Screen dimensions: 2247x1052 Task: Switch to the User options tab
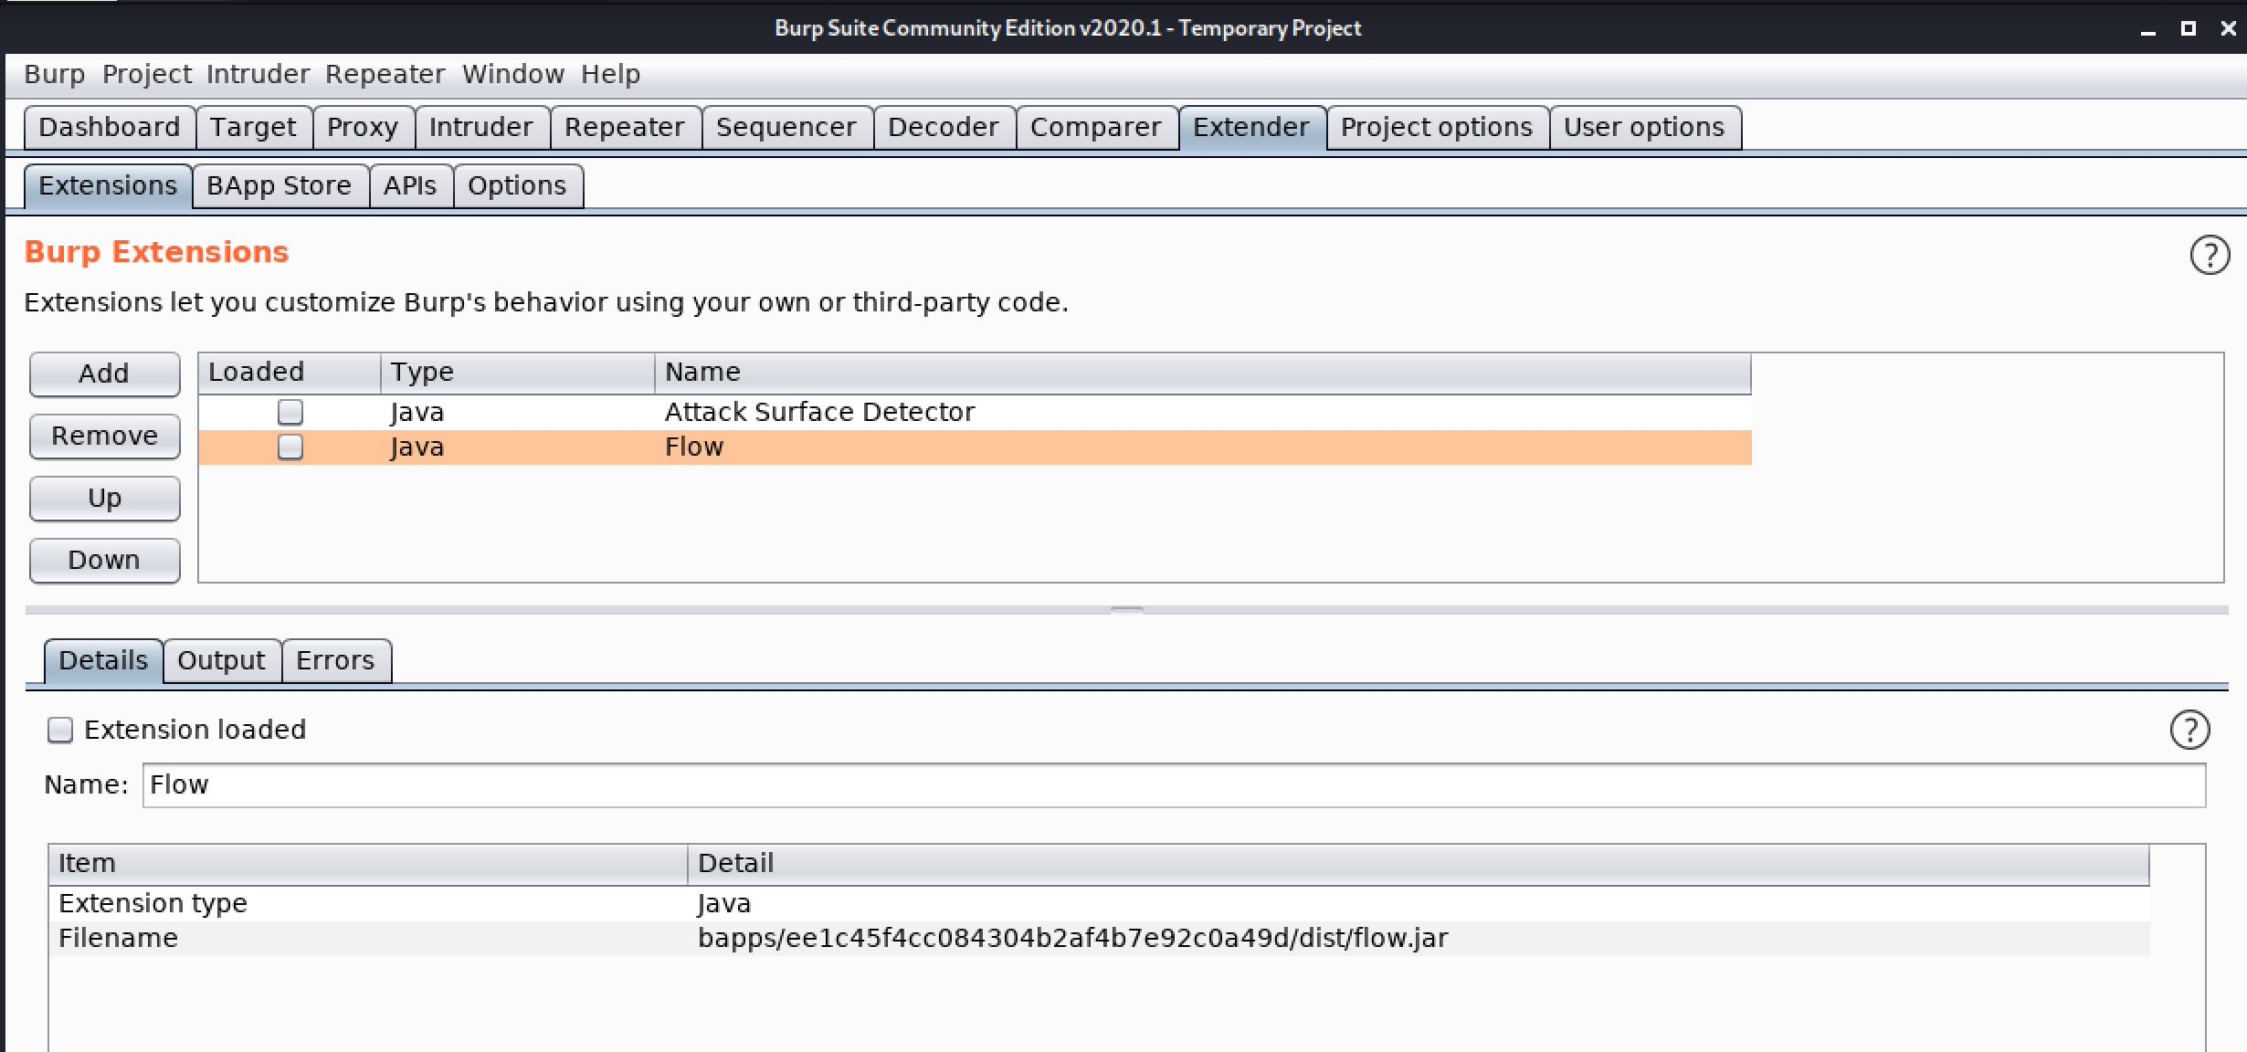click(1645, 127)
